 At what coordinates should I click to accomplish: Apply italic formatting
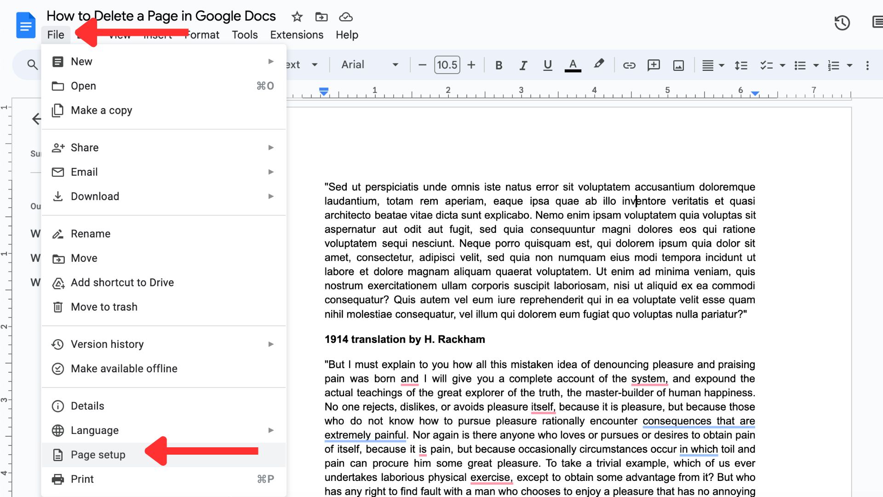click(x=523, y=65)
